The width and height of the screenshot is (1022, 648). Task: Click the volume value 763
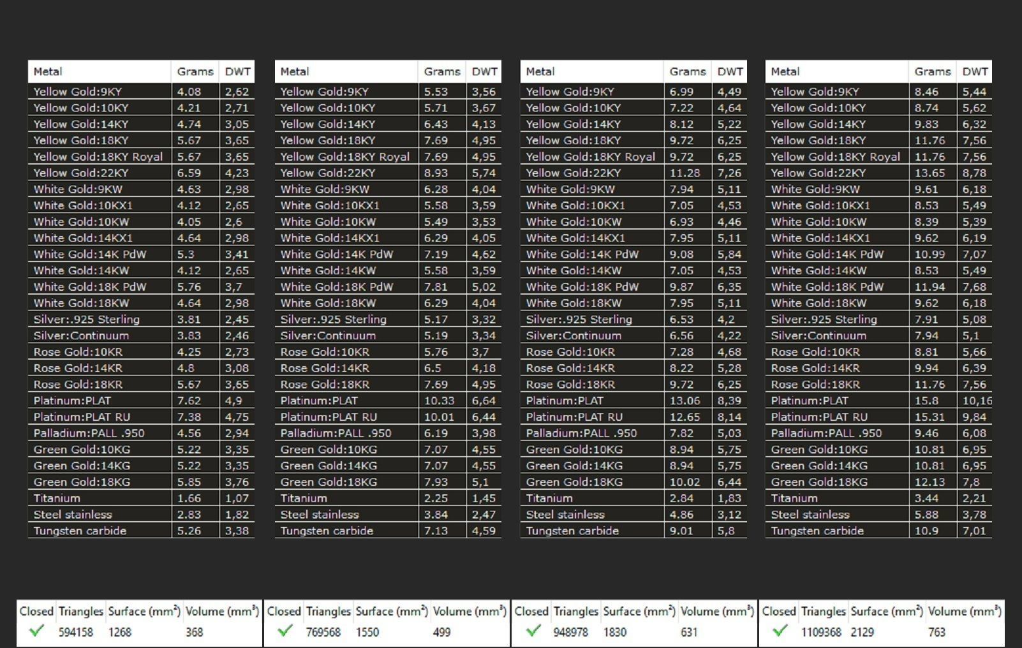click(x=937, y=632)
